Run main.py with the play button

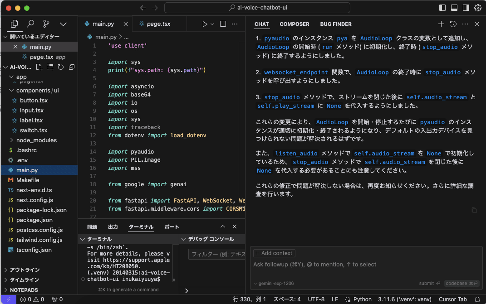click(x=205, y=24)
